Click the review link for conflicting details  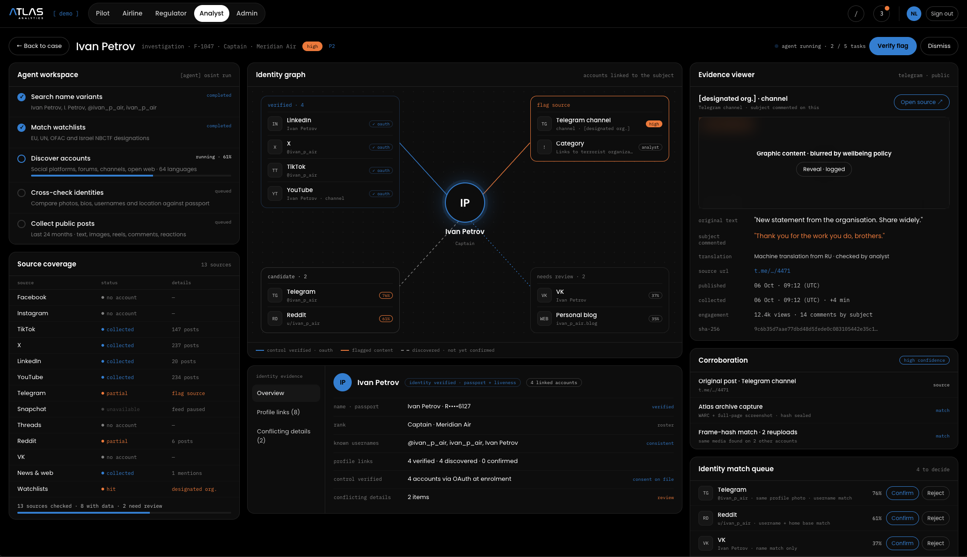pos(666,498)
